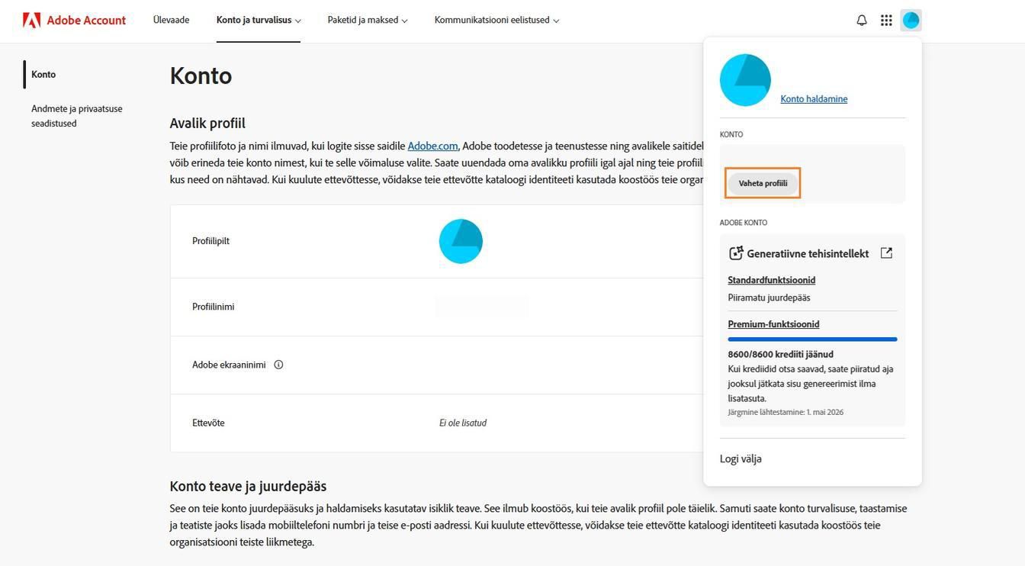1025x566 pixels.
Task: Click the Profiilipilt avatar image
Action: [461, 241]
